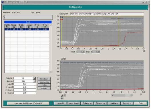The height and width of the screenshot is (109, 151).
Task: Click the blue Bereit status bar
Action: (28, 22)
